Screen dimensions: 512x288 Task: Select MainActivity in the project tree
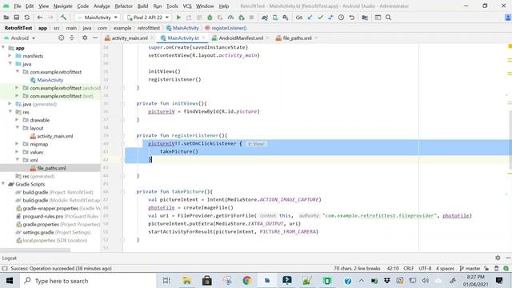[x=50, y=80]
